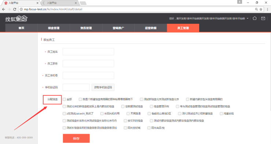Image resolution: width=271 pixels, height=144 pixels.
Task: Click the home icon in site header
Action: pyautogui.click(x=255, y=18)
